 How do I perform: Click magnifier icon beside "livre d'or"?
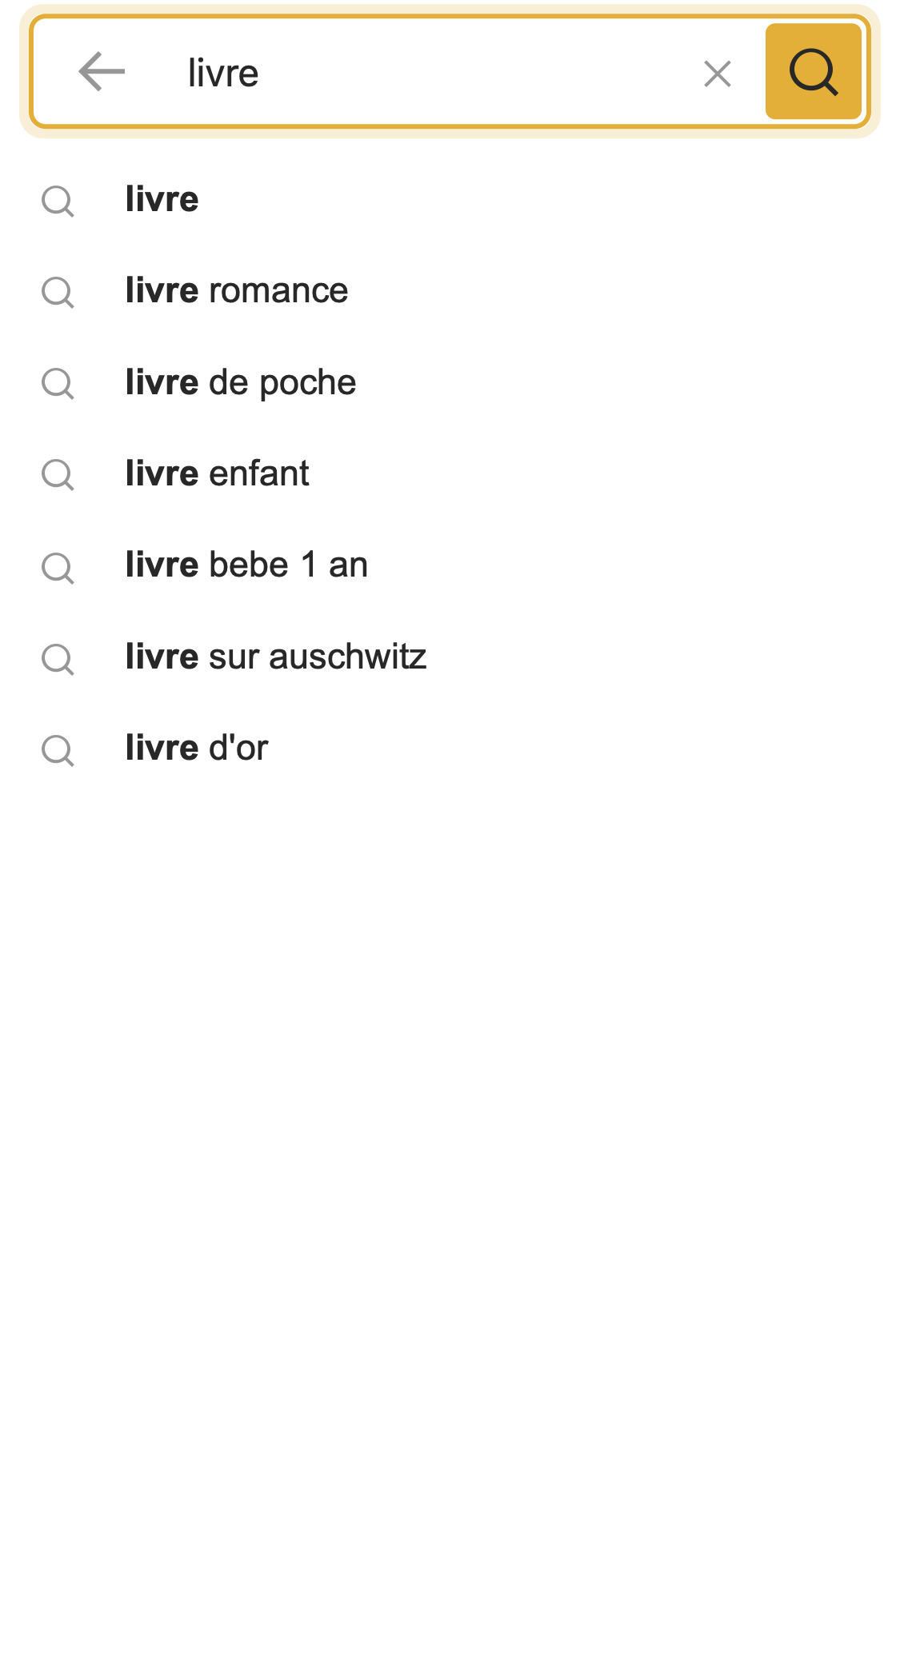coord(58,750)
